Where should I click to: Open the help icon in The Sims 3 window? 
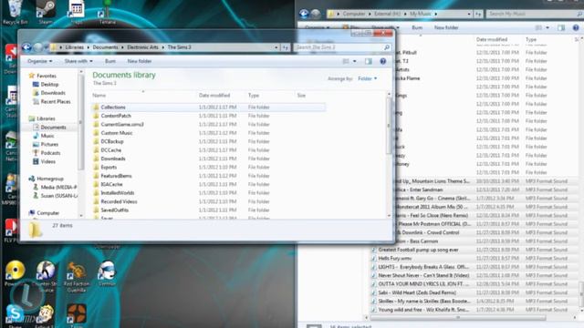pyautogui.click(x=382, y=61)
